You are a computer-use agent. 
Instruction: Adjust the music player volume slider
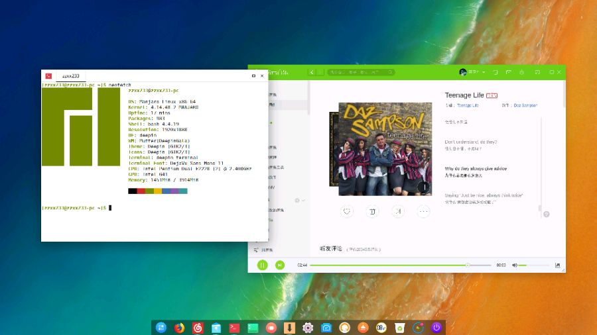tap(533, 265)
